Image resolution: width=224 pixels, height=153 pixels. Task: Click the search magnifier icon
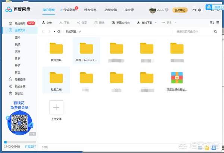(x=215, y=31)
